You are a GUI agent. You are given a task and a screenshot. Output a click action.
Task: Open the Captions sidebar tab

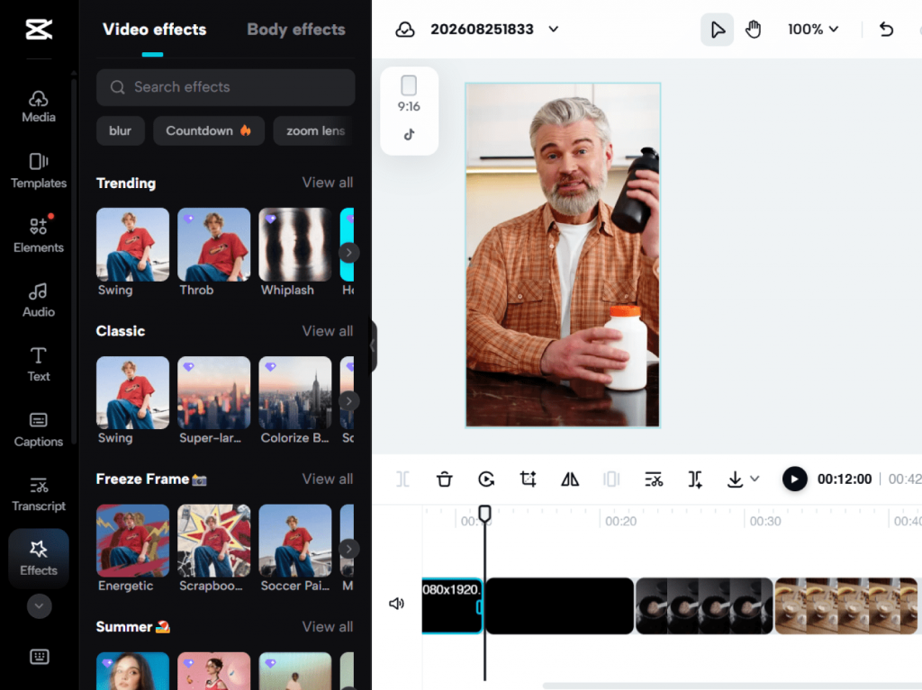pos(38,430)
